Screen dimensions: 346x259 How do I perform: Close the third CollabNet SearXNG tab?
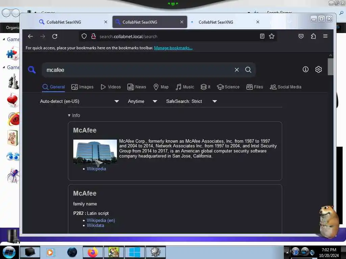(257, 22)
